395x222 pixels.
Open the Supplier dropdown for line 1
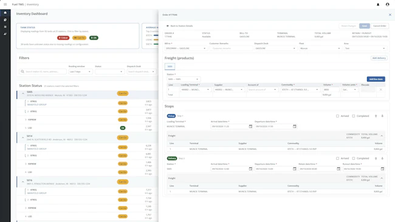pos(228,90)
